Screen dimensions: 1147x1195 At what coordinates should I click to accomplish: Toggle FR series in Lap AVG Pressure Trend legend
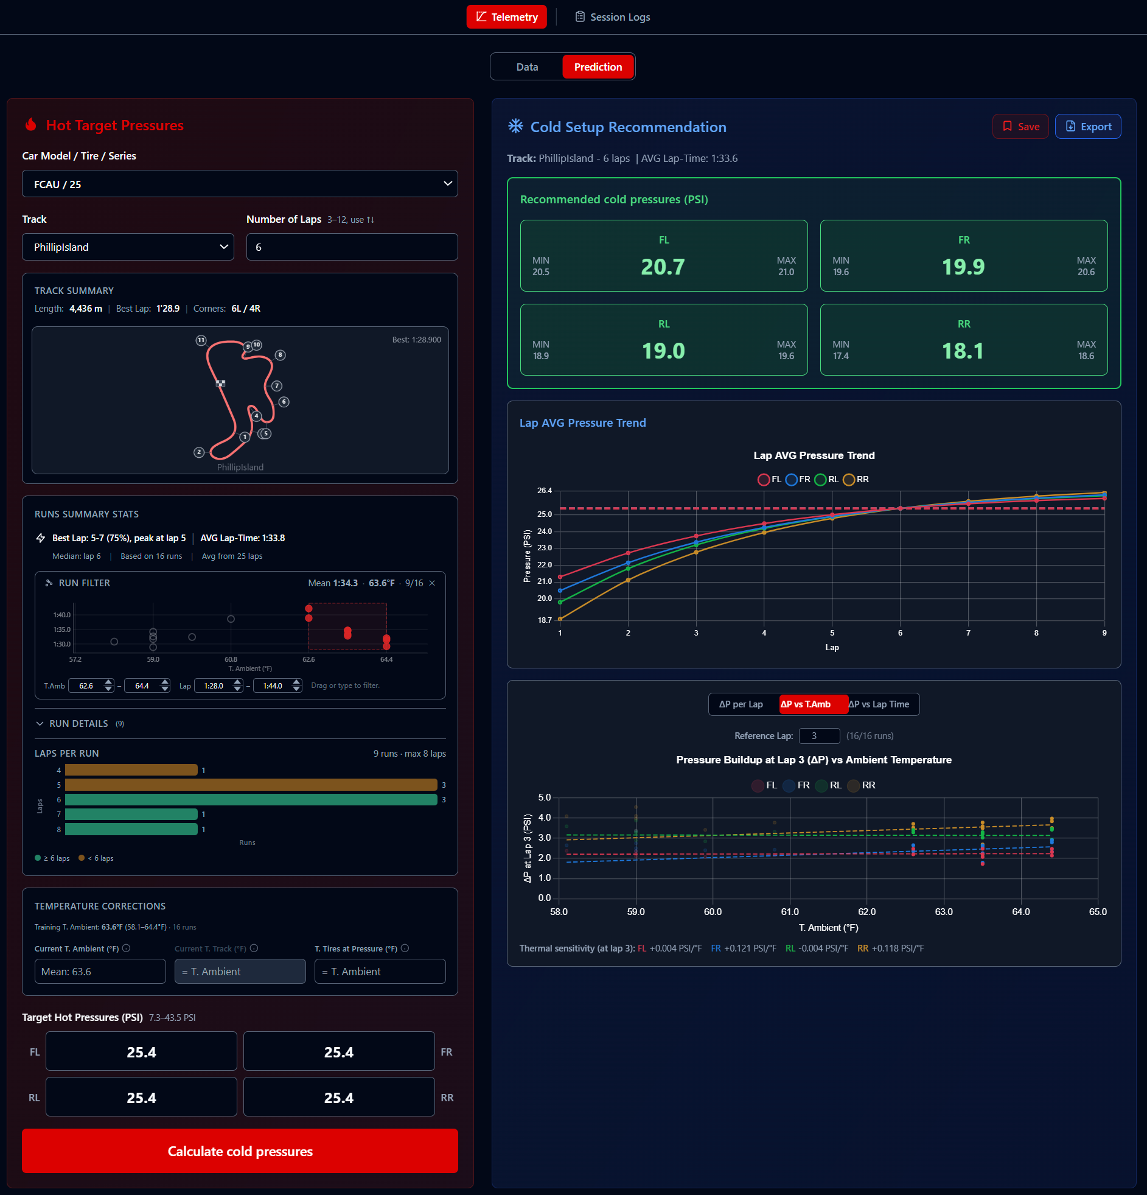798,479
